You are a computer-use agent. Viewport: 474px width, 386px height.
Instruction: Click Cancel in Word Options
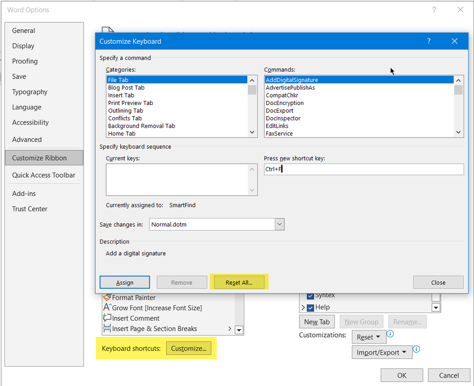[449, 375]
